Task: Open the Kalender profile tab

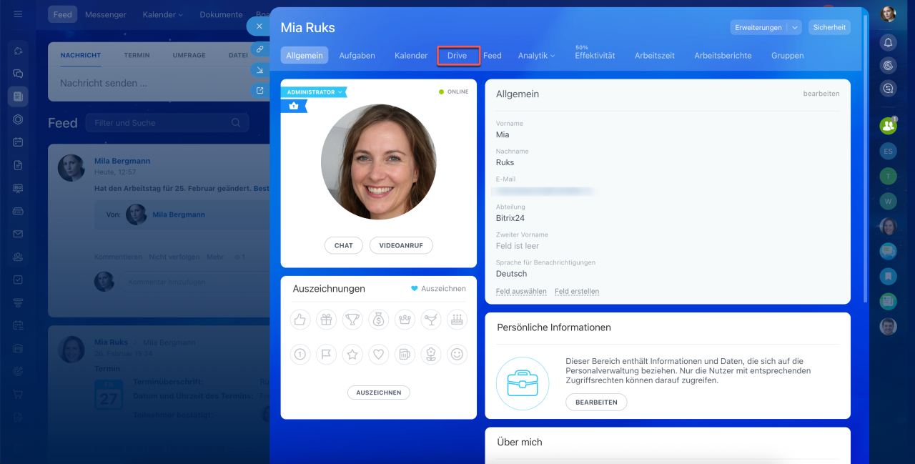Action: click(411, 55)
